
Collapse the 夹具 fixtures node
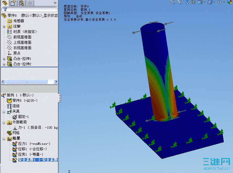click(x=4, y=112)
